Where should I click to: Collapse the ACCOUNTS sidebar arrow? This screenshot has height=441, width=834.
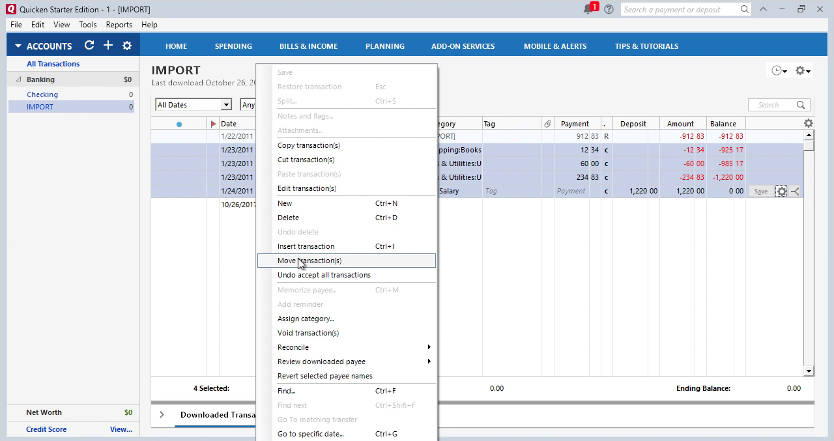18,46
